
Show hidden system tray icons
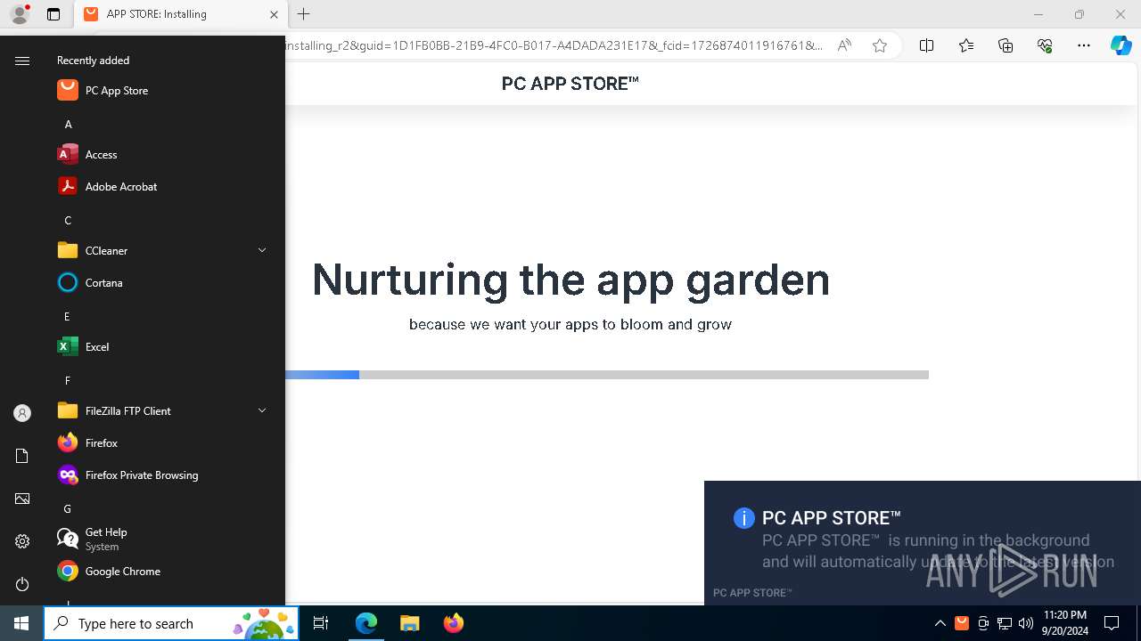coord(940,623)
